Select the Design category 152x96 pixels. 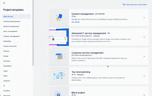6,56
